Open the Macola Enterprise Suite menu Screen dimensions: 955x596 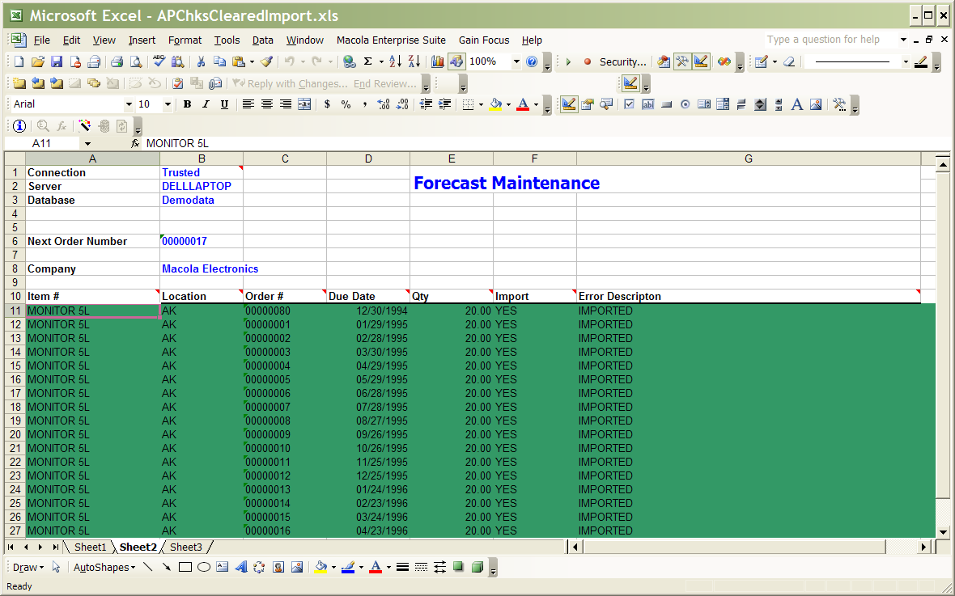391,40
